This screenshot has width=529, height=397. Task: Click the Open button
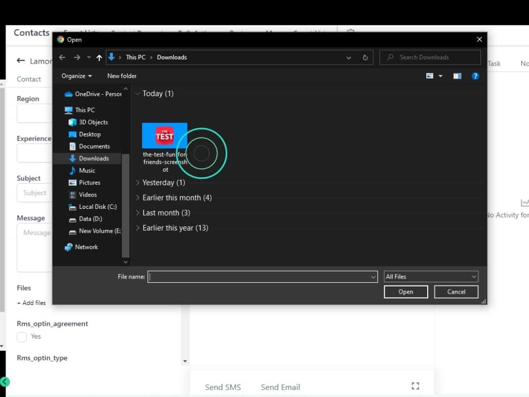[x=406, y=292]
